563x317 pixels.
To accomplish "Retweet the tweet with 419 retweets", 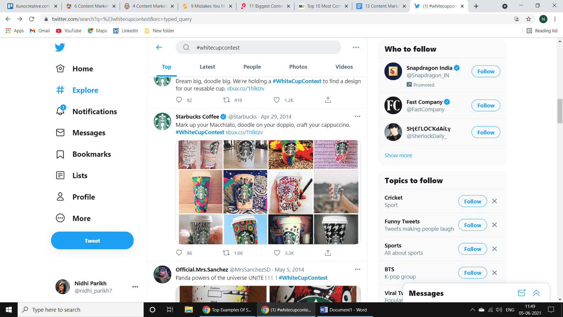I will click(x=226, y=100).
